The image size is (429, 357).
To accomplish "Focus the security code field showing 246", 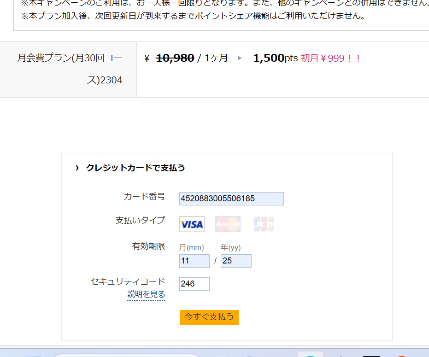I will click(194, 284).
